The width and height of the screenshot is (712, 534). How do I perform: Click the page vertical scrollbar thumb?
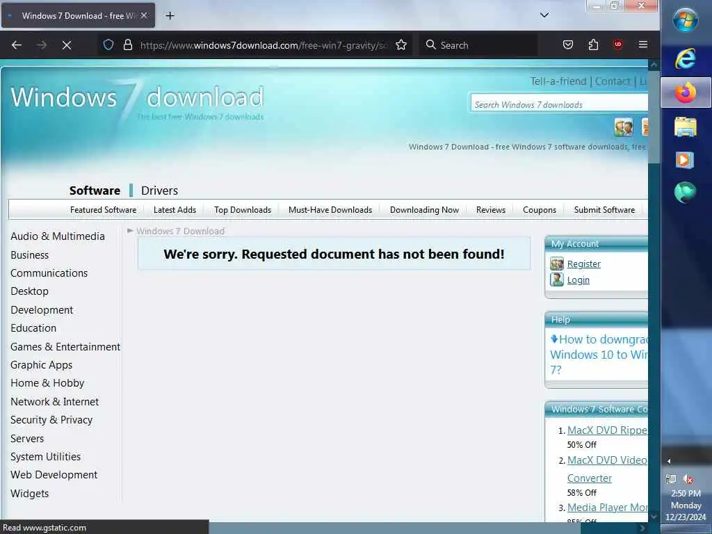click(654, 116)
